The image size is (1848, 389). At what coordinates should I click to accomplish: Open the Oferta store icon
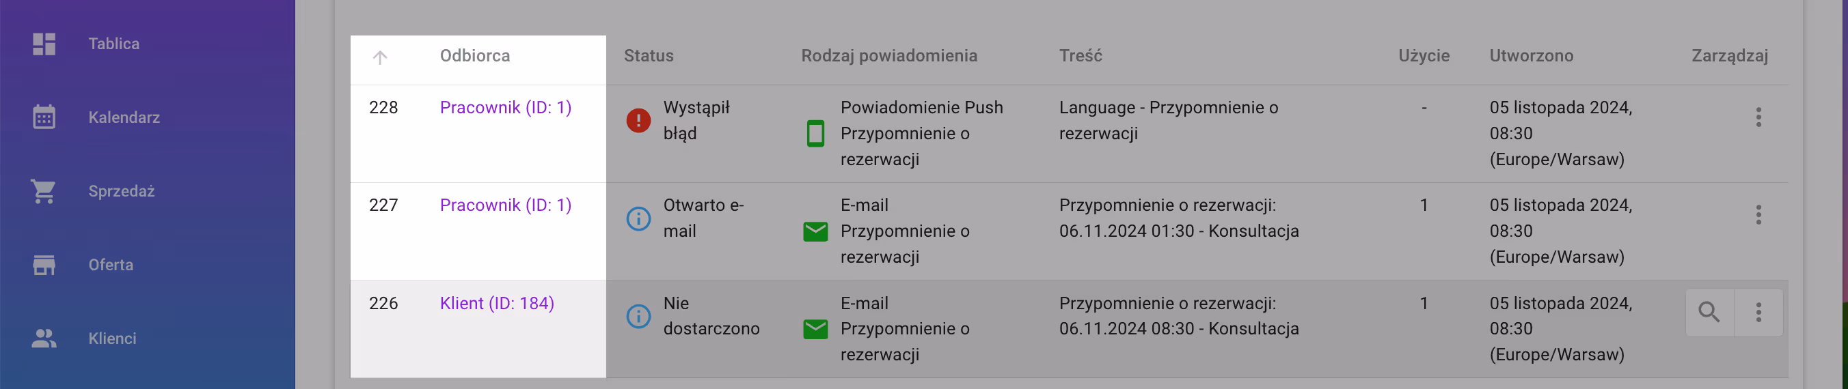[44, 265]
